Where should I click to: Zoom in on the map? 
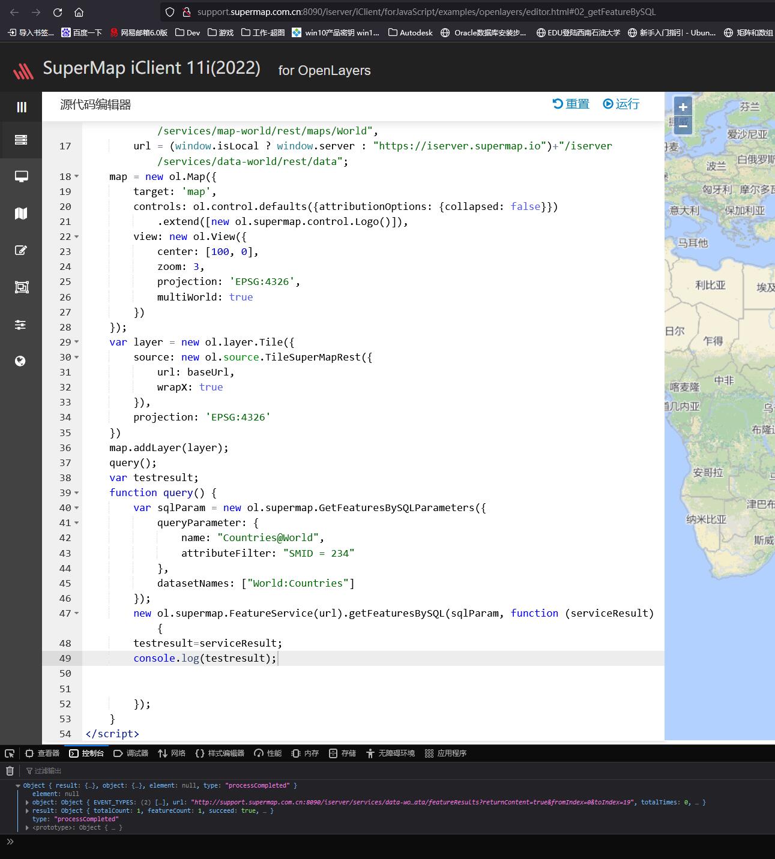tap(683, 107)
